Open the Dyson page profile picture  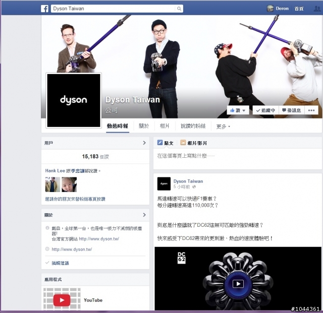pos(74,100)
